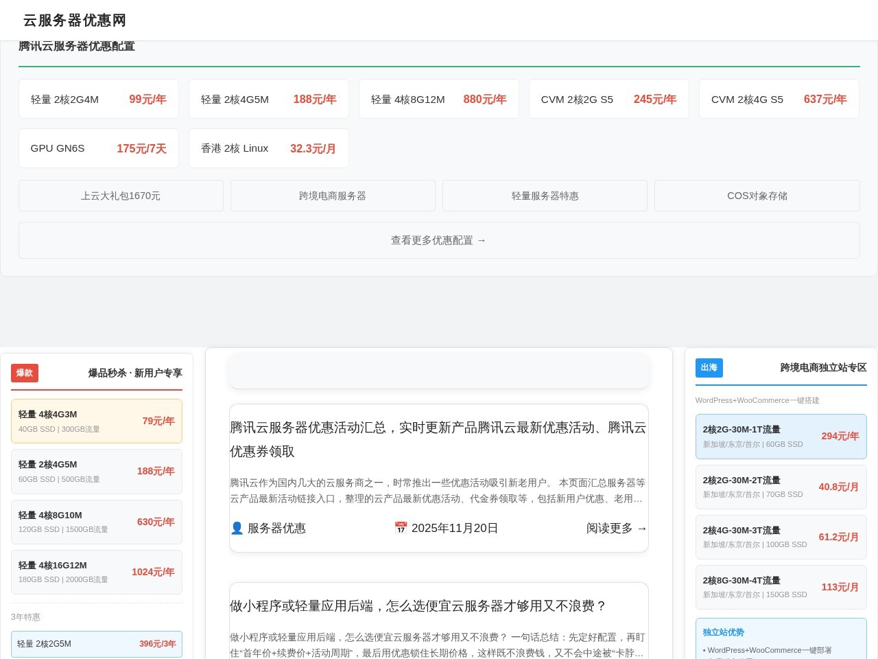Open the CVM 2核2G S5 245元/年 card
The height and width of the screenshot is (659, 878).
(x=609, y=99)
